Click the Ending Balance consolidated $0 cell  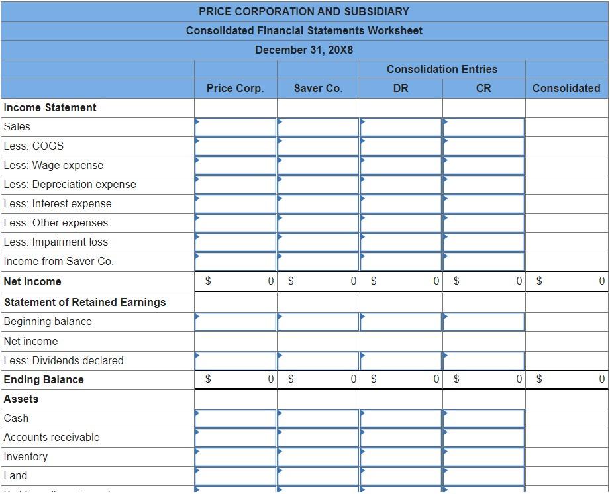[566, 379]
